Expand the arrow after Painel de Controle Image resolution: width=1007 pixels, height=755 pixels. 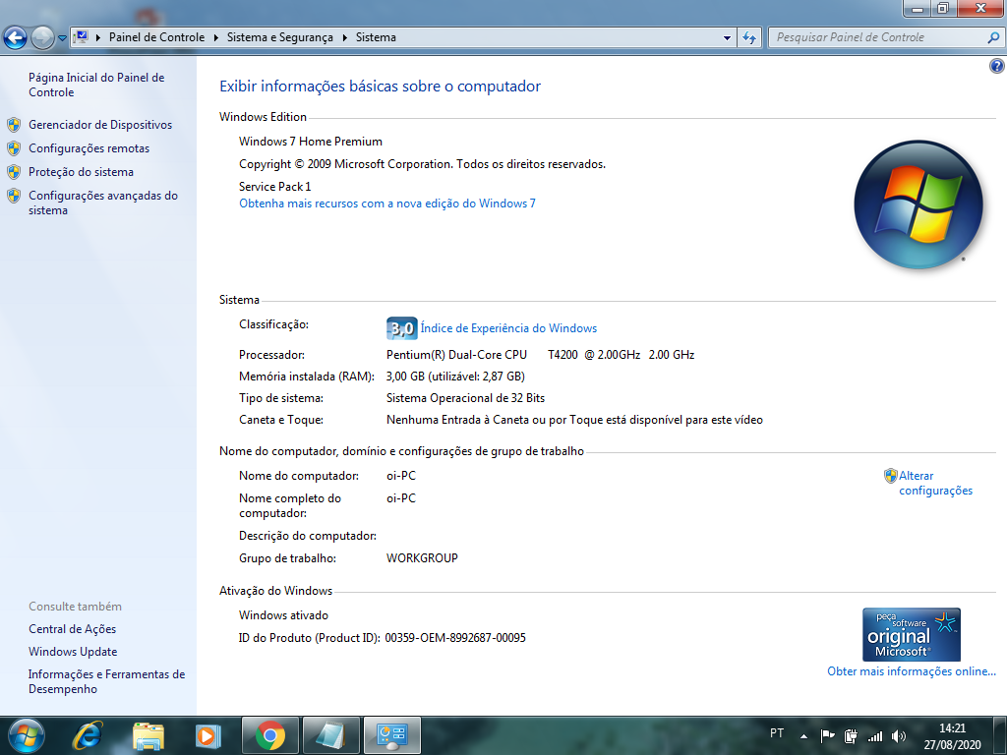[x=215, y=38]
